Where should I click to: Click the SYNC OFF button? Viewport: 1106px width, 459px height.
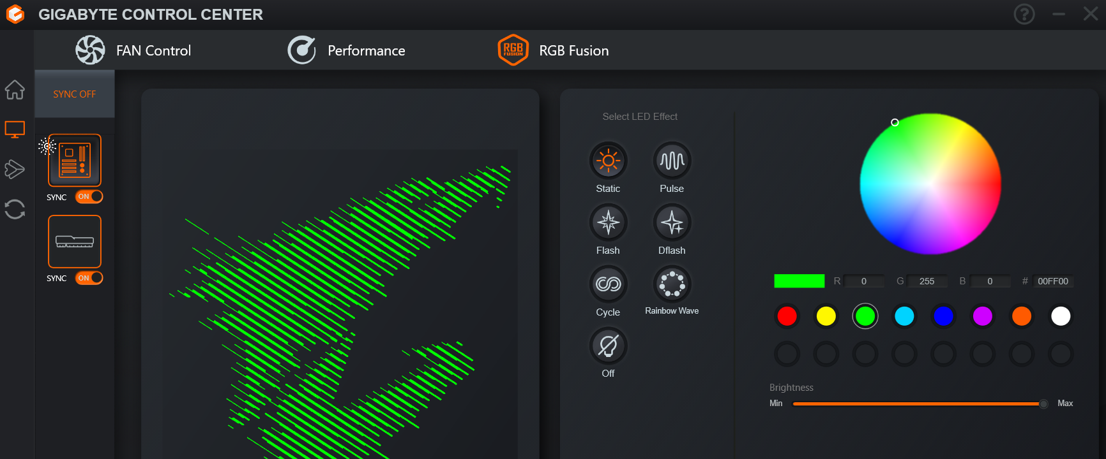(75, 94)
